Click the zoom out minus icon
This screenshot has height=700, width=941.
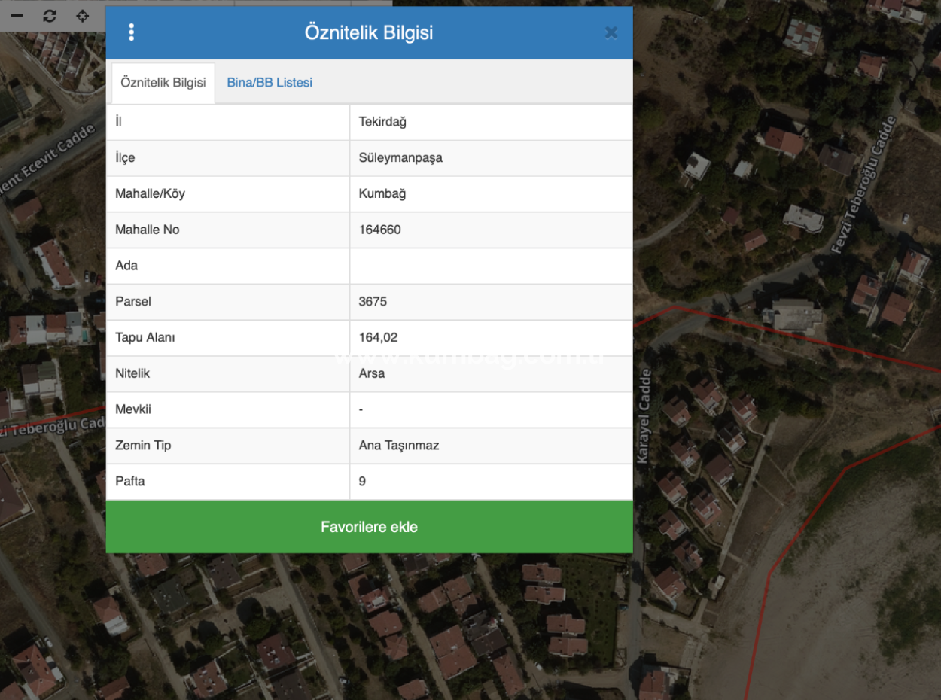pos(17,16)
